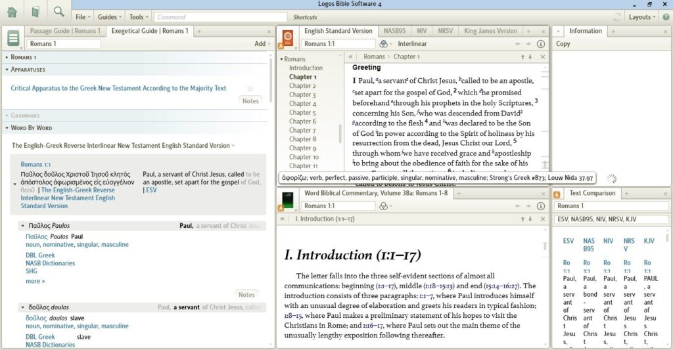673x350 pixels.
Task: Open the Search magnifier icon
Action: pyautogui.click(x=58, y=12)
